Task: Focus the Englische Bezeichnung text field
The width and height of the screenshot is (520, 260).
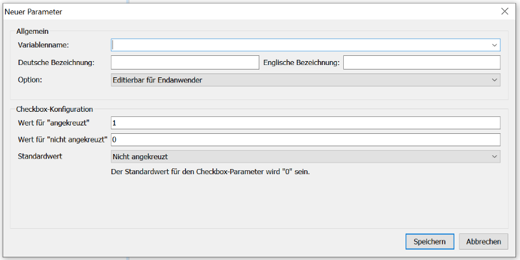Action: pos(421,62)
